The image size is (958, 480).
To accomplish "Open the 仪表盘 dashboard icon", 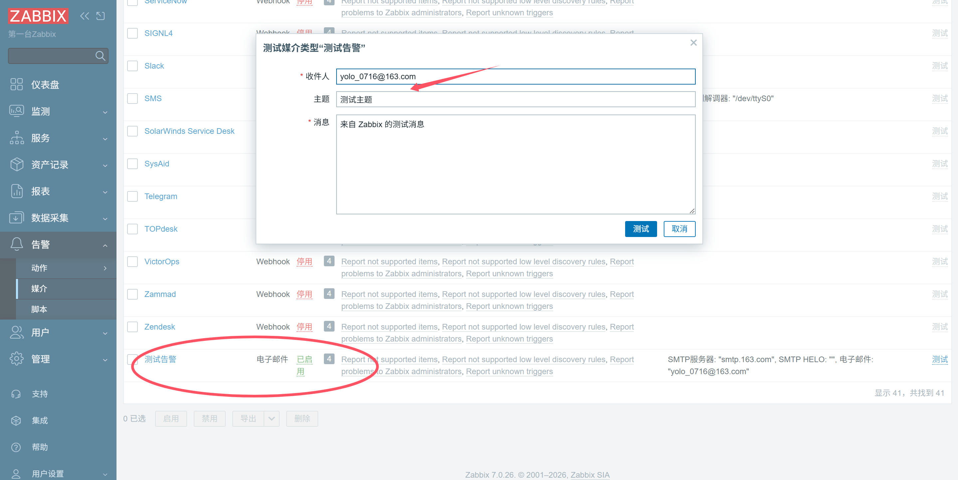I will [x=16, y=85].
